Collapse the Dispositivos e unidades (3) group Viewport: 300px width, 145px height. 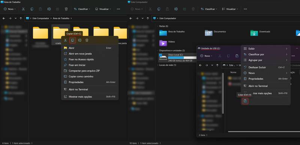click(x=157, y=50)
